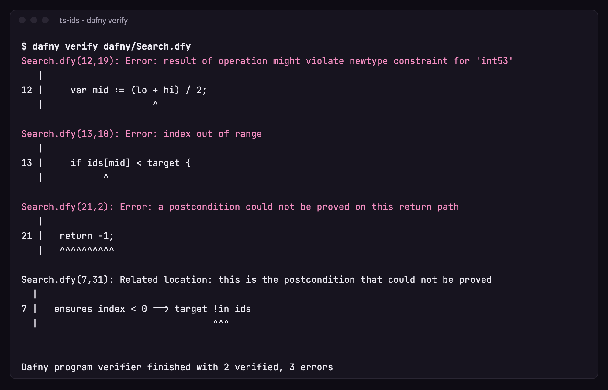
Task: Click the triple caret under '!in'
Action: coord(221,322)
